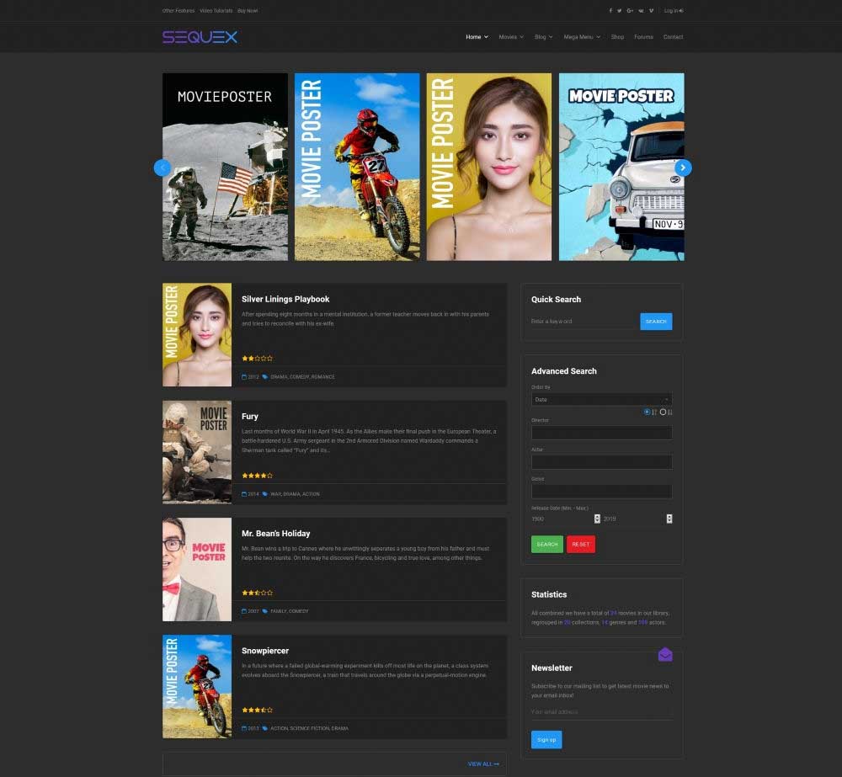This screenshot has height=777, width=842.
Task: Expand the Mega Menu dropdown
Action: pyautogui.click(x=582, y=37)
